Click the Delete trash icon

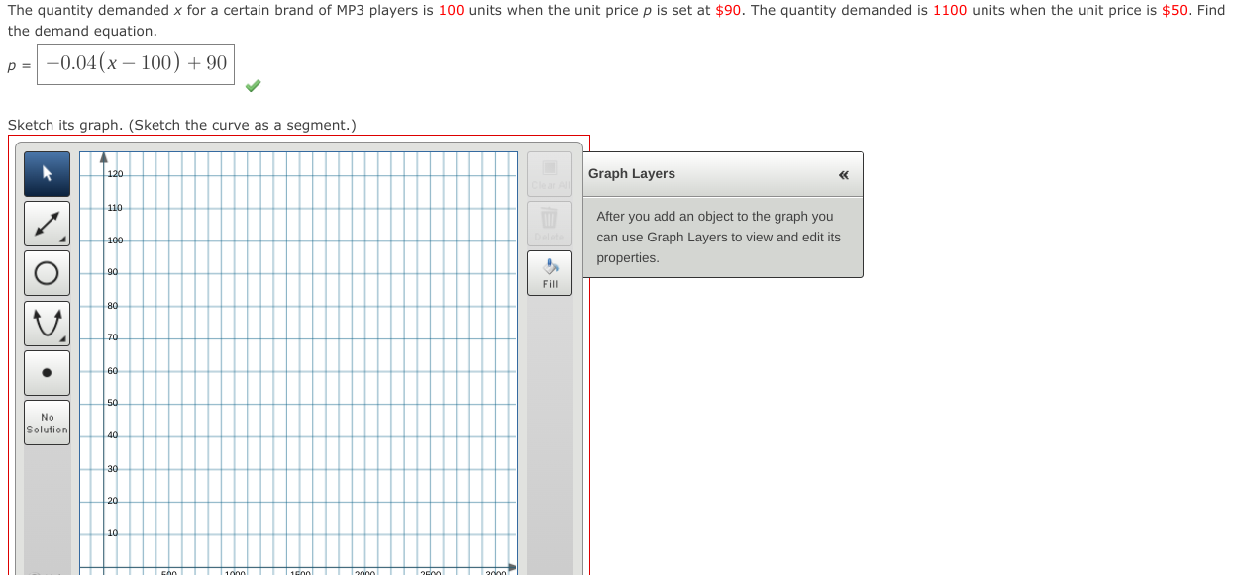549,218
